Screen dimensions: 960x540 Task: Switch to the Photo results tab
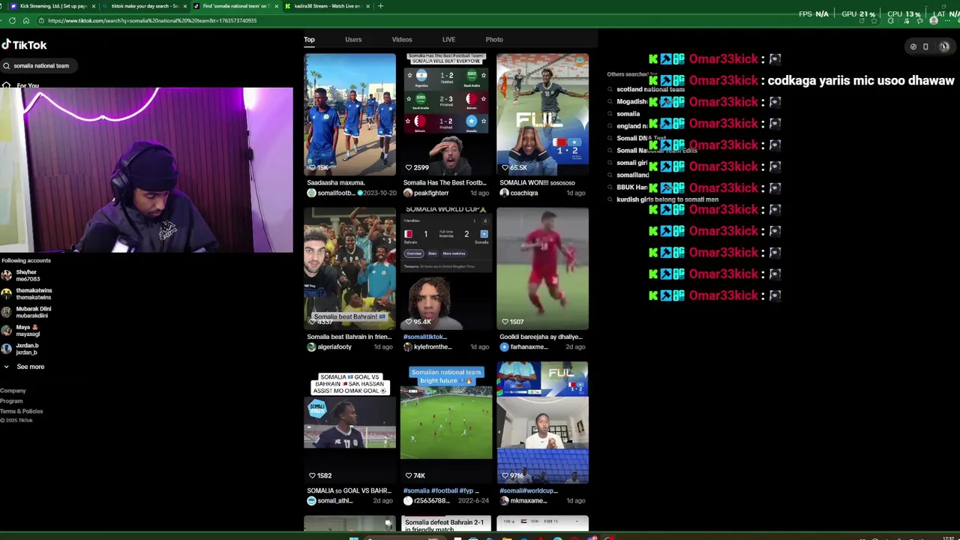(494, 39)
